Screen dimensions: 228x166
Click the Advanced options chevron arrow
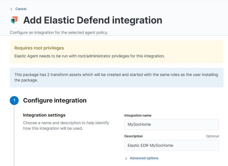126,158
